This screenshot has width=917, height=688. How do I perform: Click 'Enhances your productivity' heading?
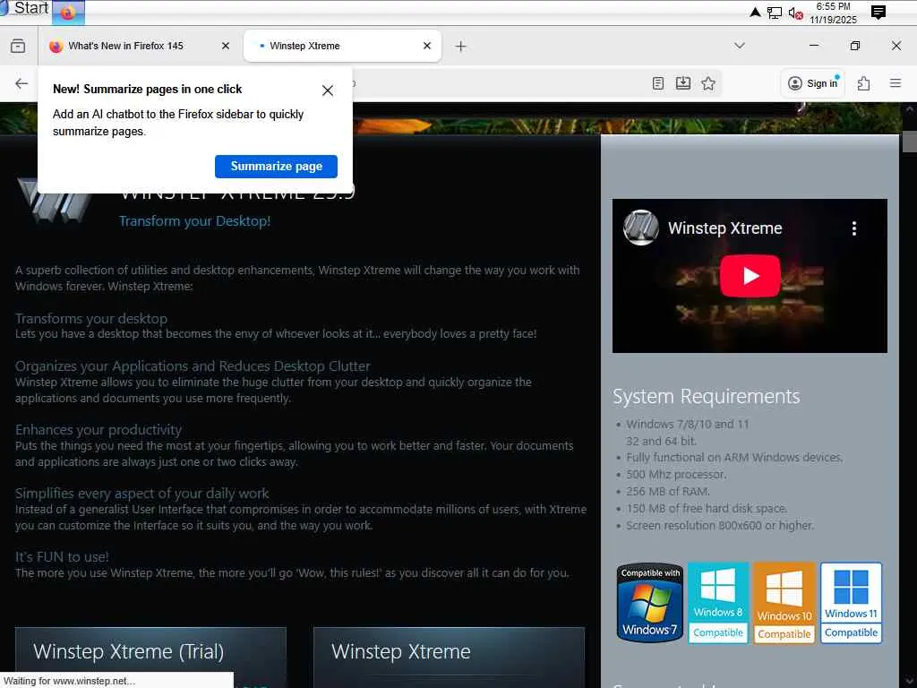(x=99, y=430)
